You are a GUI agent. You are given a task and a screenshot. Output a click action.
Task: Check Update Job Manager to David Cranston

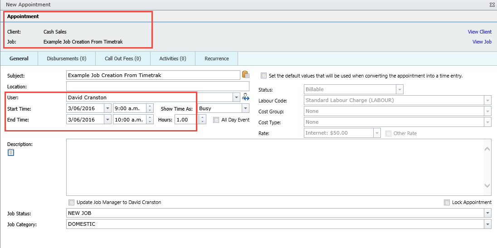71,202
